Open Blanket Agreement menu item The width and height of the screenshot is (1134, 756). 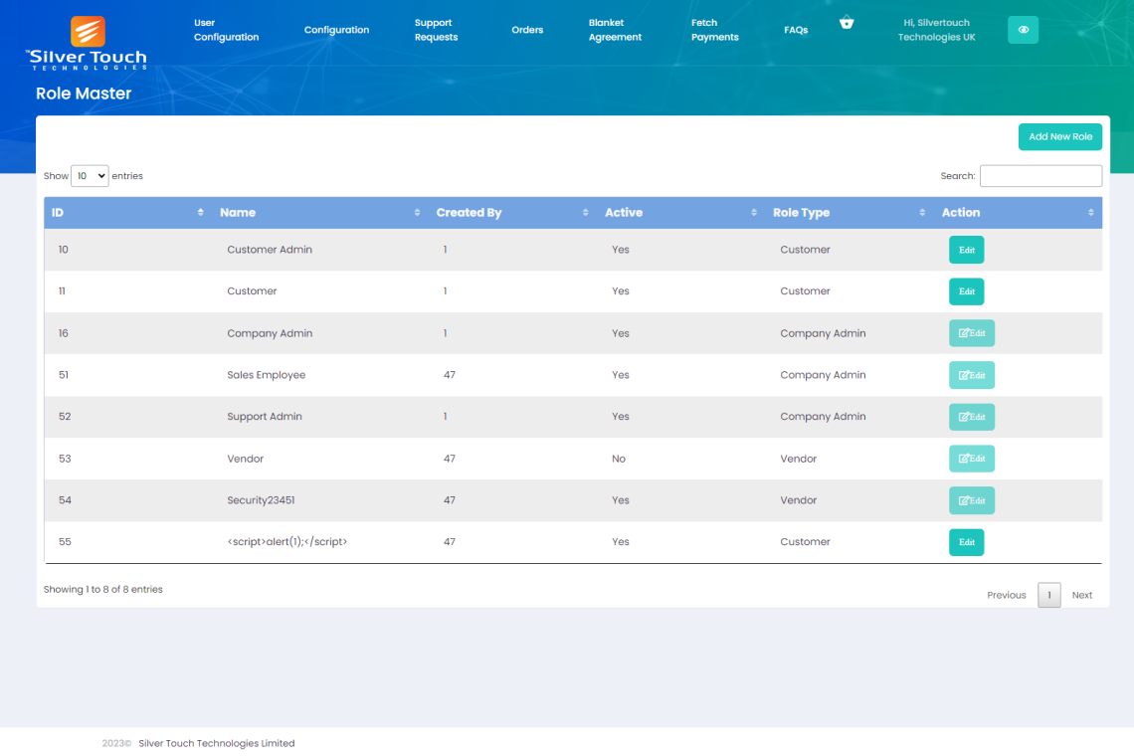[615, 30]
